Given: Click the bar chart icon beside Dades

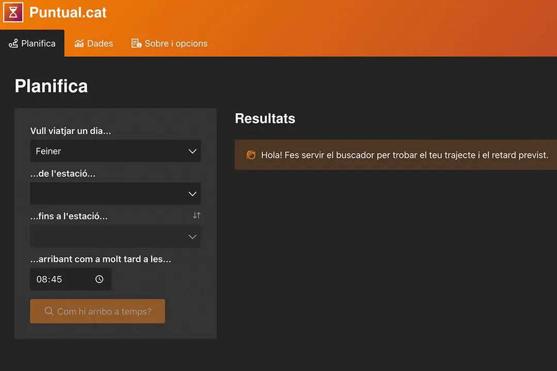Looking at the screenshot, I should pos(79,44).
